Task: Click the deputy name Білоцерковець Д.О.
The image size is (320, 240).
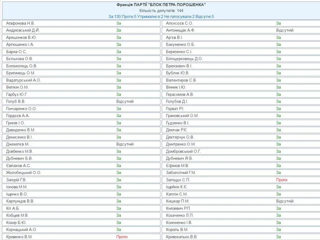Action: click(x=184, y=58)
